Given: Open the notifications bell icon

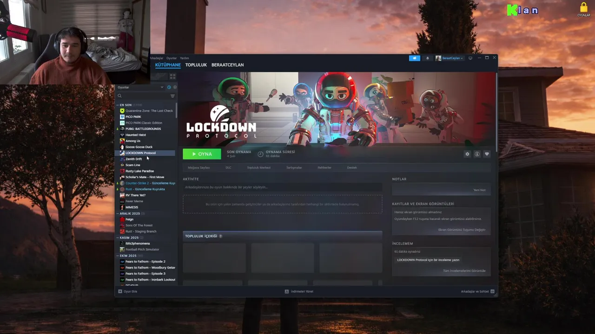Looking at the screenshot, I should (428, 58).
